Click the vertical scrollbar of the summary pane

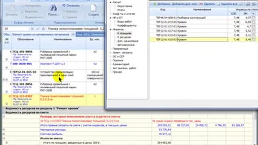[255, 127]
